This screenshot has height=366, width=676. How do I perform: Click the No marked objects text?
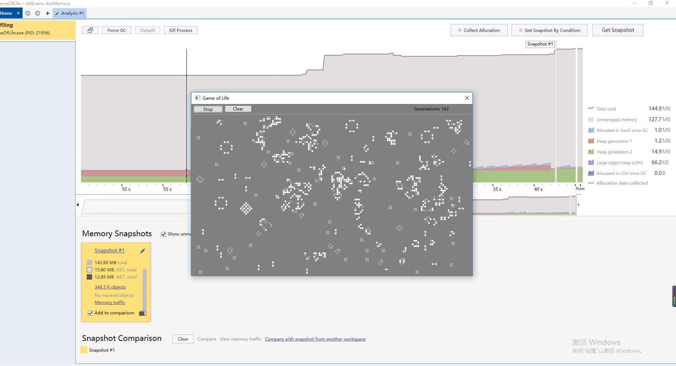tap(114, 295)
